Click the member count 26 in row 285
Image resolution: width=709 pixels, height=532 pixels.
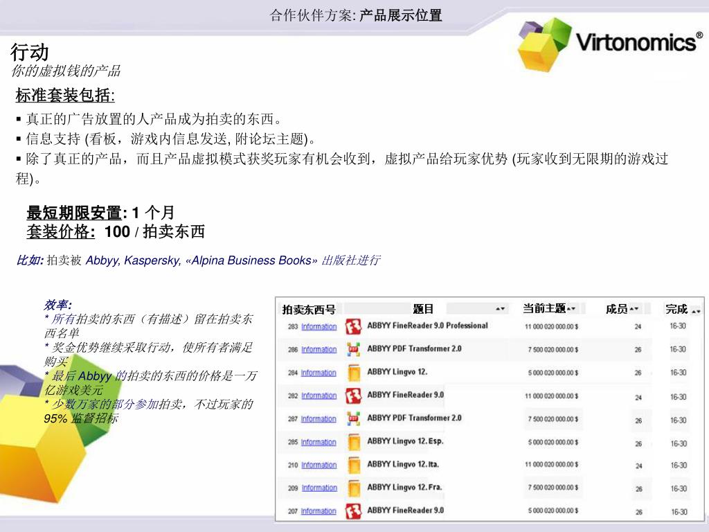pos(638,444)
